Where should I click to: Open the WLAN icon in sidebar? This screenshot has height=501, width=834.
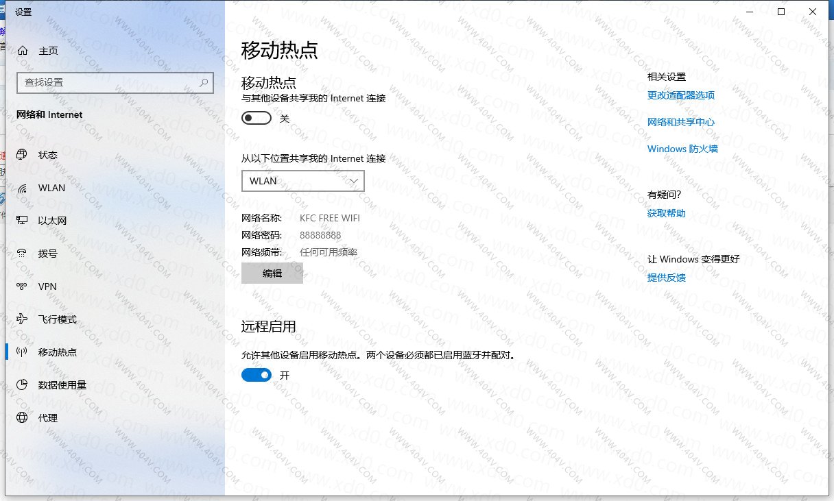pyautogui.click(x=23, y=188)
